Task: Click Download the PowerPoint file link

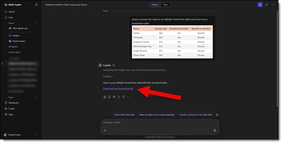Action: [118, 89]
